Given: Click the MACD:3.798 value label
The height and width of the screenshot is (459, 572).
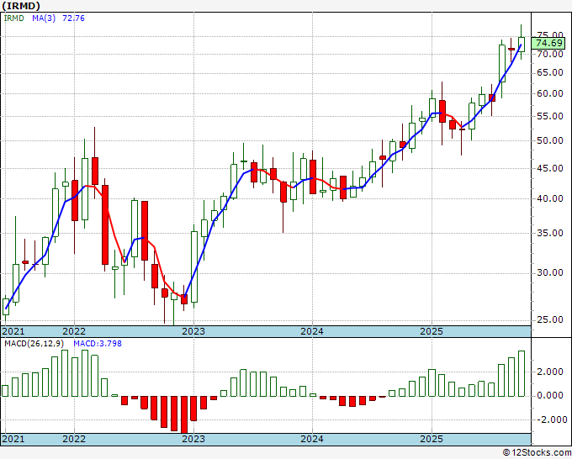Looking at the screenshot, I should click(x=98, y=344).
